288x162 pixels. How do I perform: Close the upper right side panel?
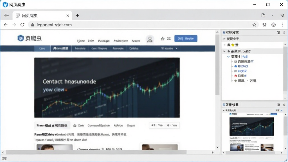pyautogui.click(x=284, y=33)
